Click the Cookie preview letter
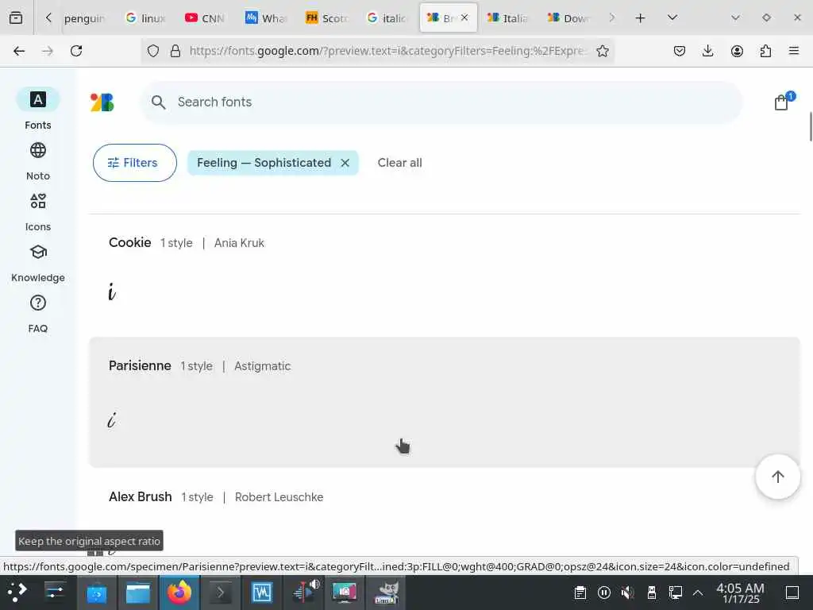 point(112,292)
